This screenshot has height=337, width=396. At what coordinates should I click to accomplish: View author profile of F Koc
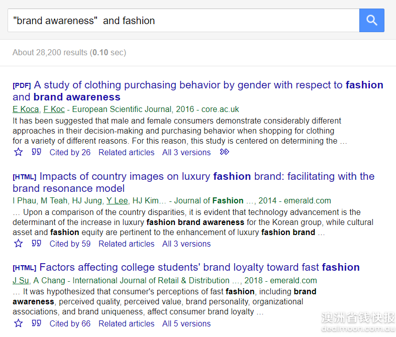coord(54,109)
